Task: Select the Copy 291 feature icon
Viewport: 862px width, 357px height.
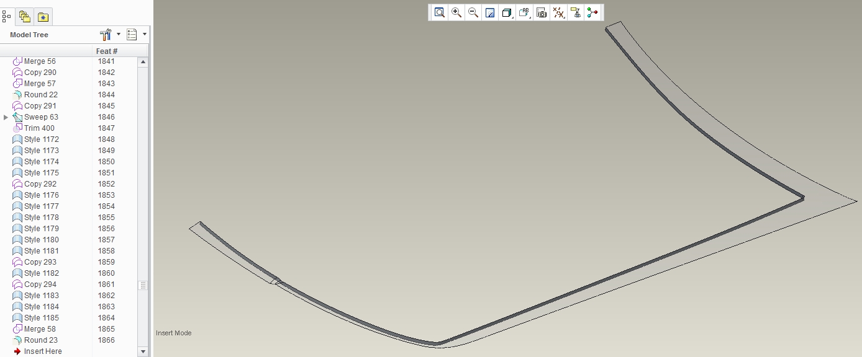Action: (17, 106)
